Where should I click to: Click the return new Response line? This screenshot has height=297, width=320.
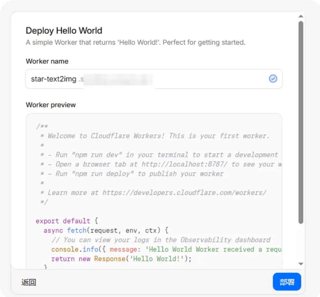[122, 259]
